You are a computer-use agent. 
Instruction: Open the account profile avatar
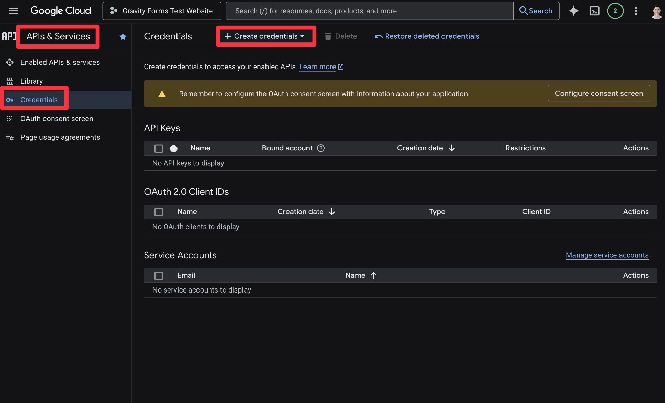tap(656, 11)
